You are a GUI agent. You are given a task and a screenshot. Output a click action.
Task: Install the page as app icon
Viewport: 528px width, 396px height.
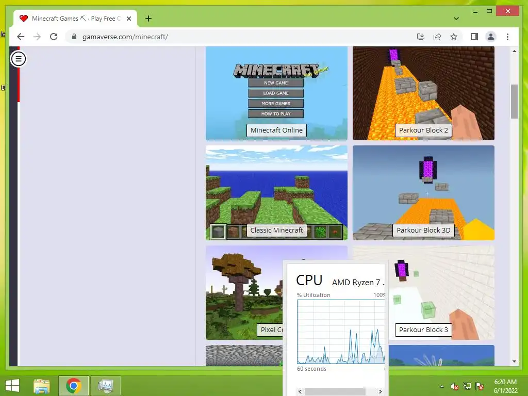pyautogui.click(x=421, y=37)
